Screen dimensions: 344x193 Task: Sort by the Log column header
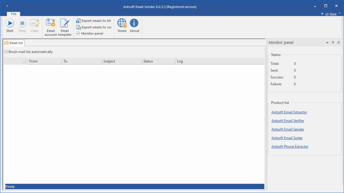[220, 61]
